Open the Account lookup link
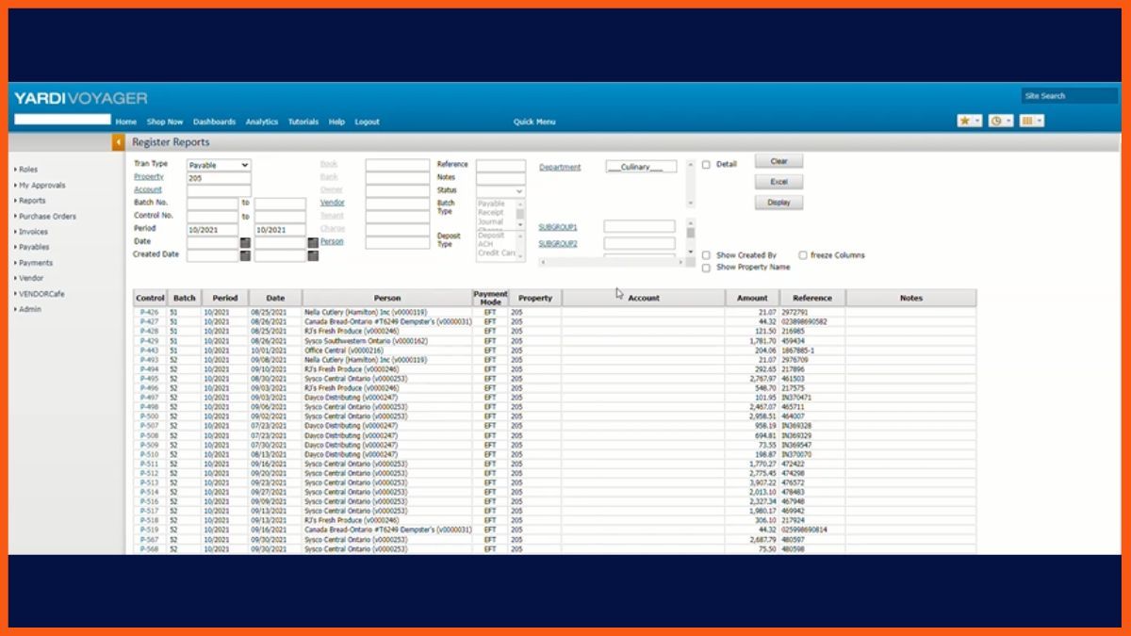 tap(147, 189)
